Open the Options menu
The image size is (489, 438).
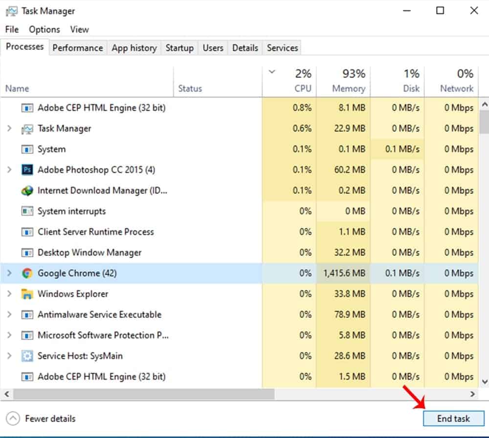click(x=44, y=30)
